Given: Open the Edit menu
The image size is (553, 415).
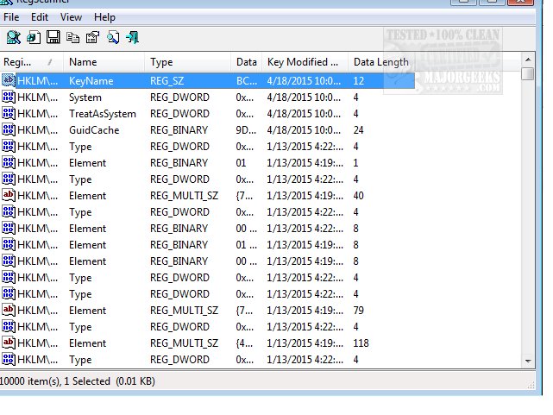Looking at the screenshot, I should pos(39,17).
